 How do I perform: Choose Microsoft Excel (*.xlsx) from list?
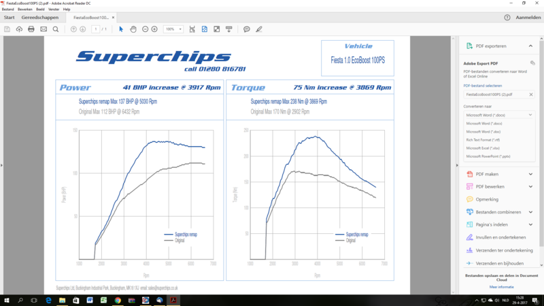[x=483, y=148]
